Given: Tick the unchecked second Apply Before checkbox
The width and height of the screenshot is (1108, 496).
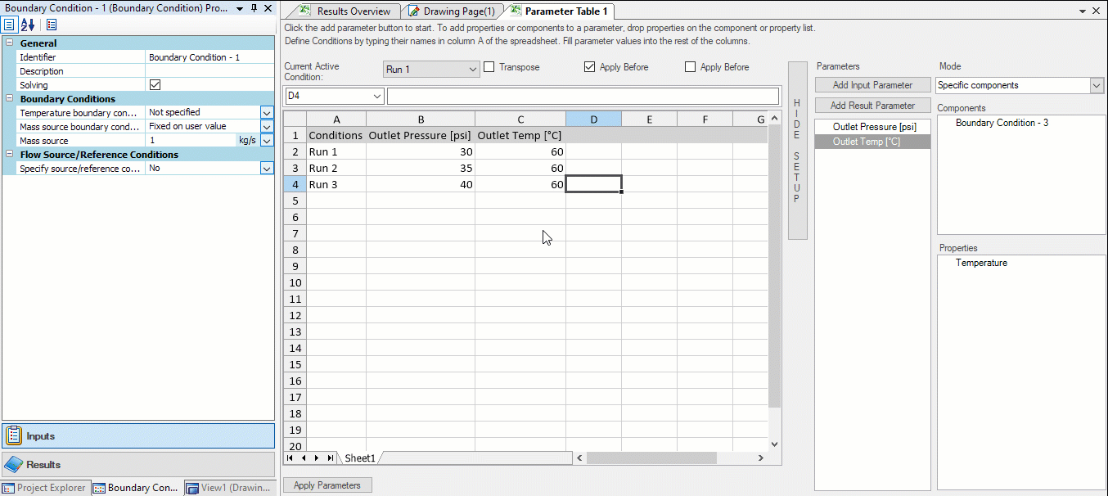Looking at the screenshot, I should point(690,67).
